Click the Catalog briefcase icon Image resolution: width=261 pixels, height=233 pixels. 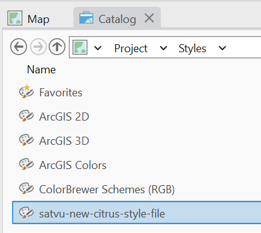click(x=86, y=18)
